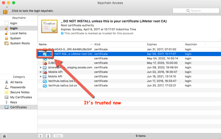The image size is (221, 139).
Task: Click the add (+) button at bottom
Action: tap(41, 136)
